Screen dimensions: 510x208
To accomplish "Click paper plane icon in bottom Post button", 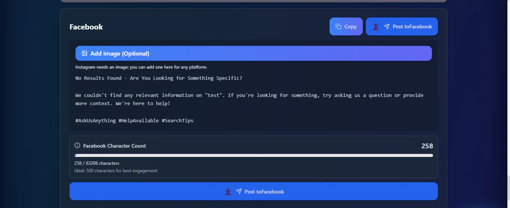I will pos(239,192).
